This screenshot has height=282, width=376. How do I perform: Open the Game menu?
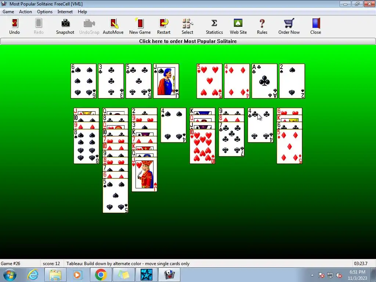pos(8,12)
